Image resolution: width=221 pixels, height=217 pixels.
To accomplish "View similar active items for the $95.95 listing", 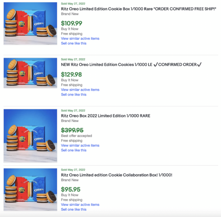I will (80, 204).
